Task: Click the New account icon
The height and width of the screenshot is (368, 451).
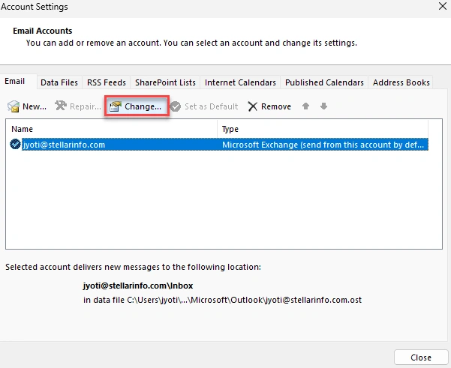Action: click(14, 107)
